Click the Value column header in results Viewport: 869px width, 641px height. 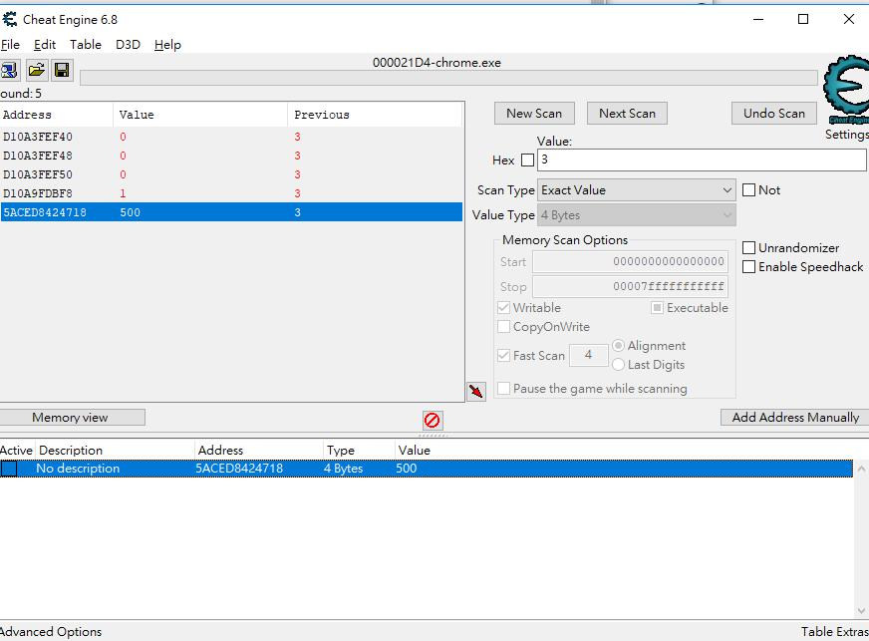point(200,115)
